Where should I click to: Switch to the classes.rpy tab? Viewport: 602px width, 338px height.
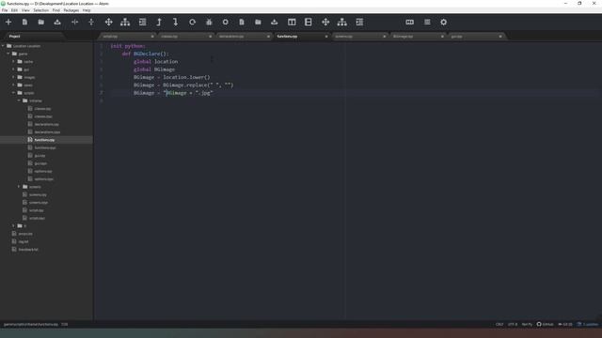point(185,37)
